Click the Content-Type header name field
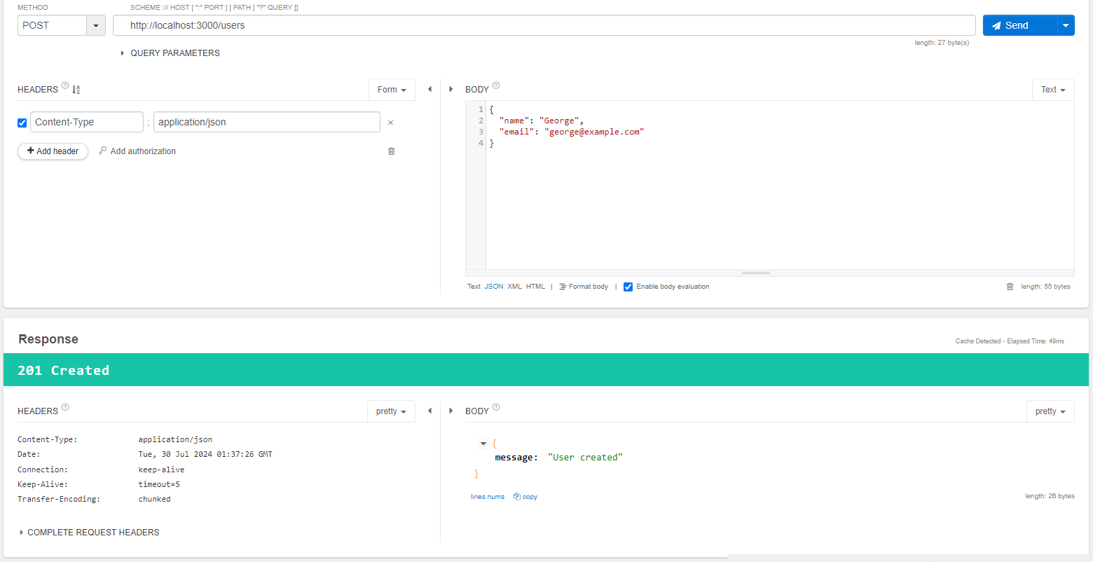Screen dimensions: 1093x562 point(87,122)
